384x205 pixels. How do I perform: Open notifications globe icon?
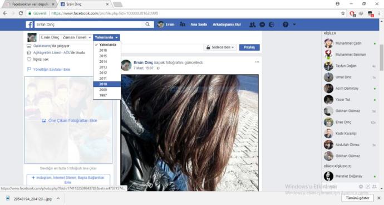[272, 25]
